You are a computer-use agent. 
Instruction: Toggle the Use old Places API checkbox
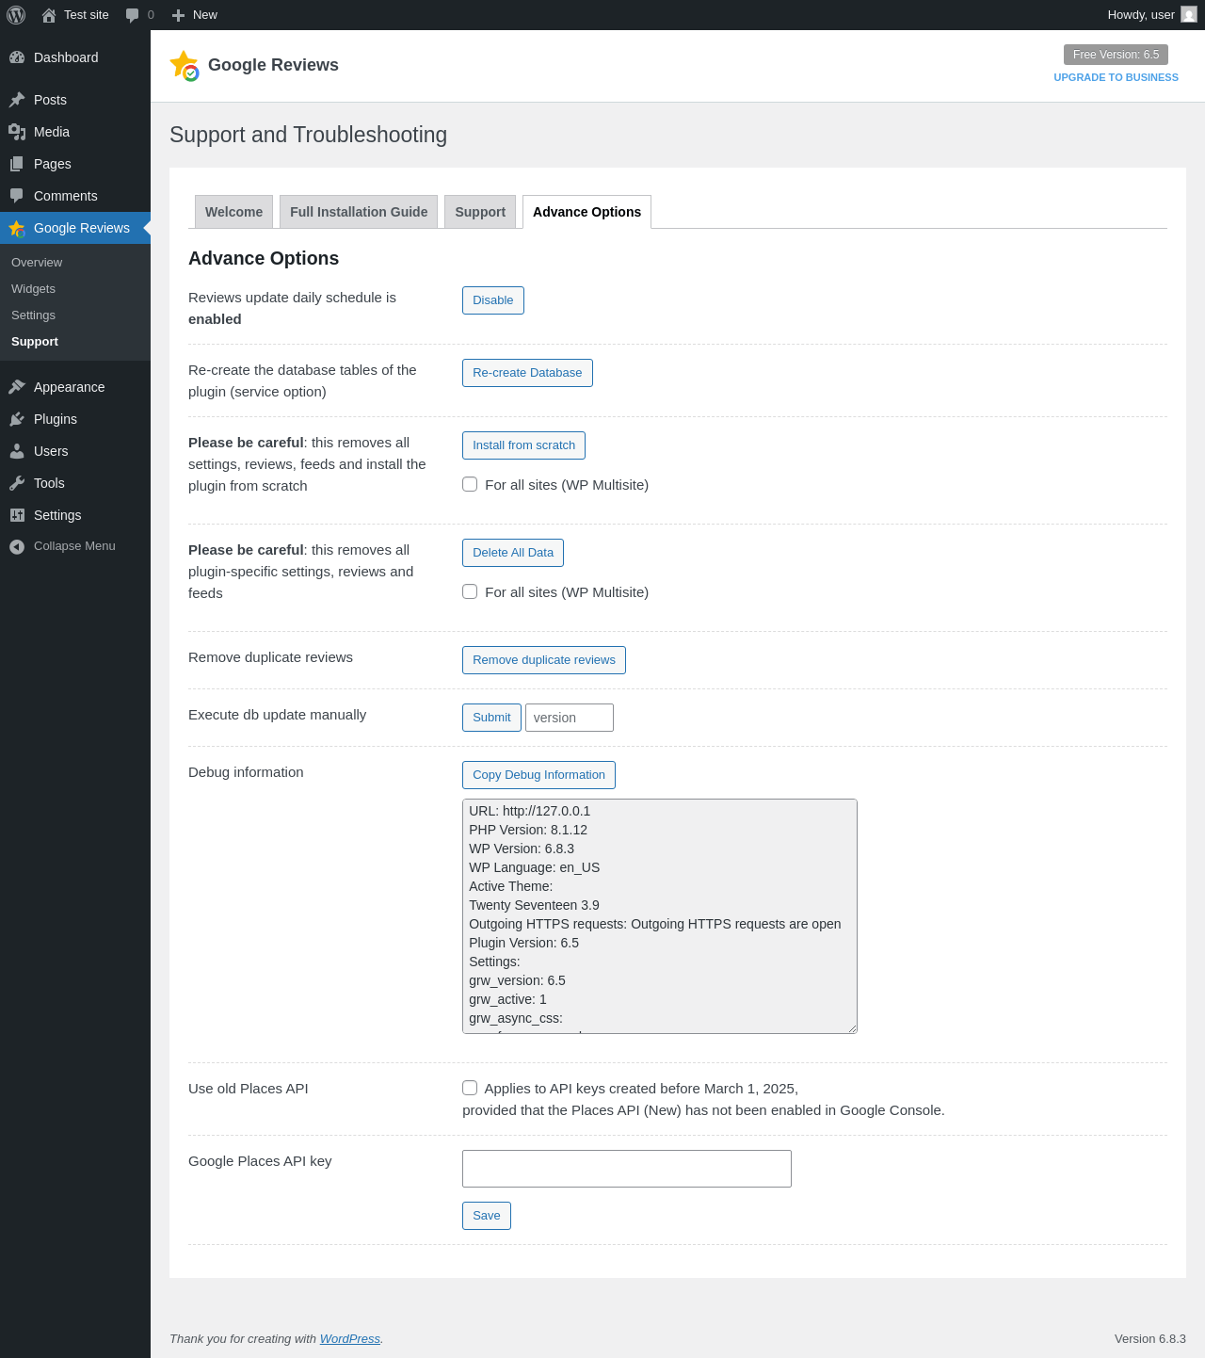coord(470,1088)
